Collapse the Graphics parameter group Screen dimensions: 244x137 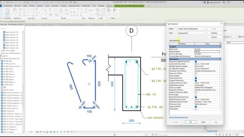point(220,47)
